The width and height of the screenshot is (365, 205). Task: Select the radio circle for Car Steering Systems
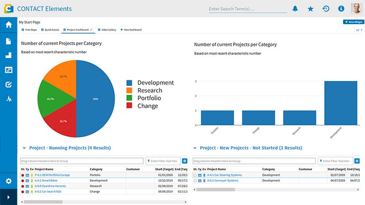pos(195,175)
